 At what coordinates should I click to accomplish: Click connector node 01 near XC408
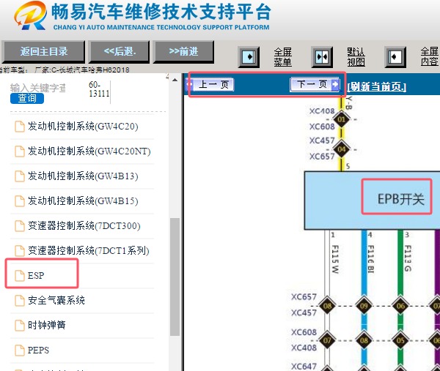click(341, 119)
